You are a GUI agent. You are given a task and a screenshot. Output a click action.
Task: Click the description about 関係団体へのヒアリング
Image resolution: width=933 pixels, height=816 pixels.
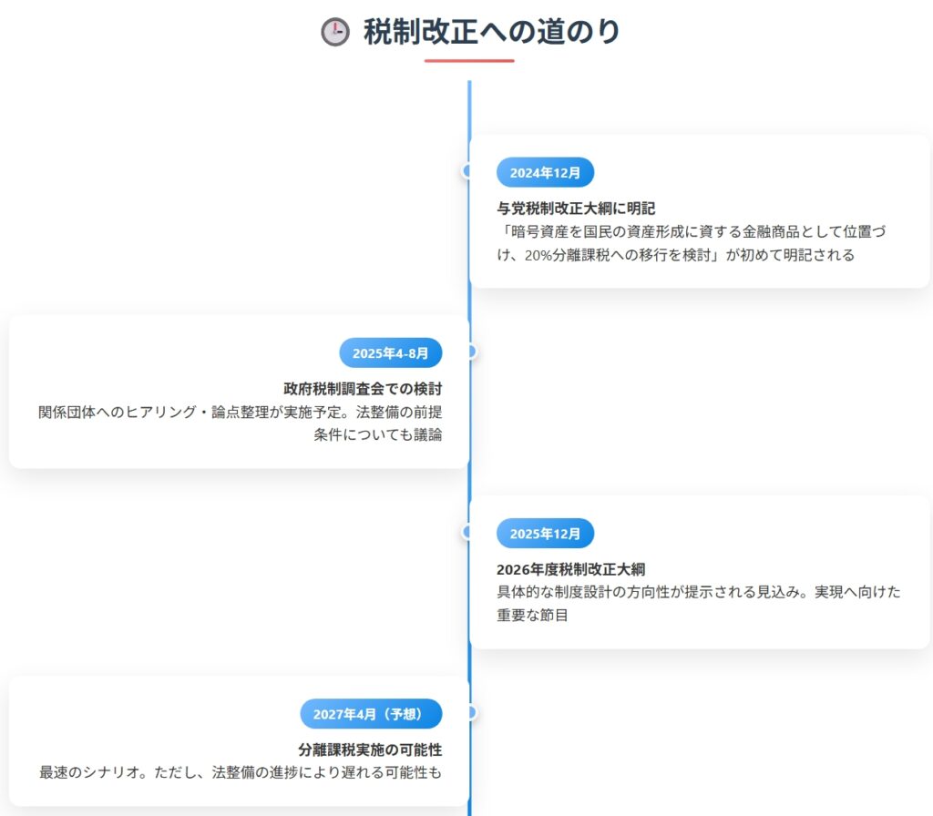241,423
